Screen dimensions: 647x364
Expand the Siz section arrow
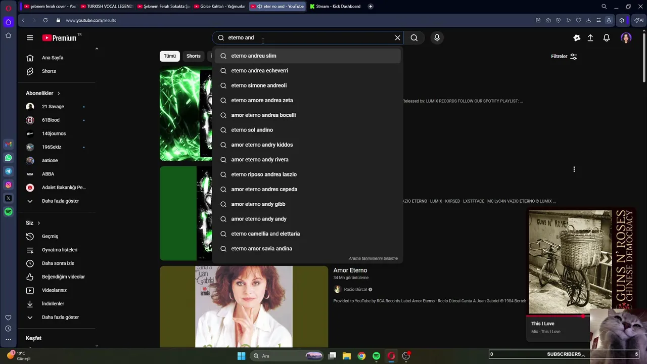pyautogui.click(x=38, y=223)
